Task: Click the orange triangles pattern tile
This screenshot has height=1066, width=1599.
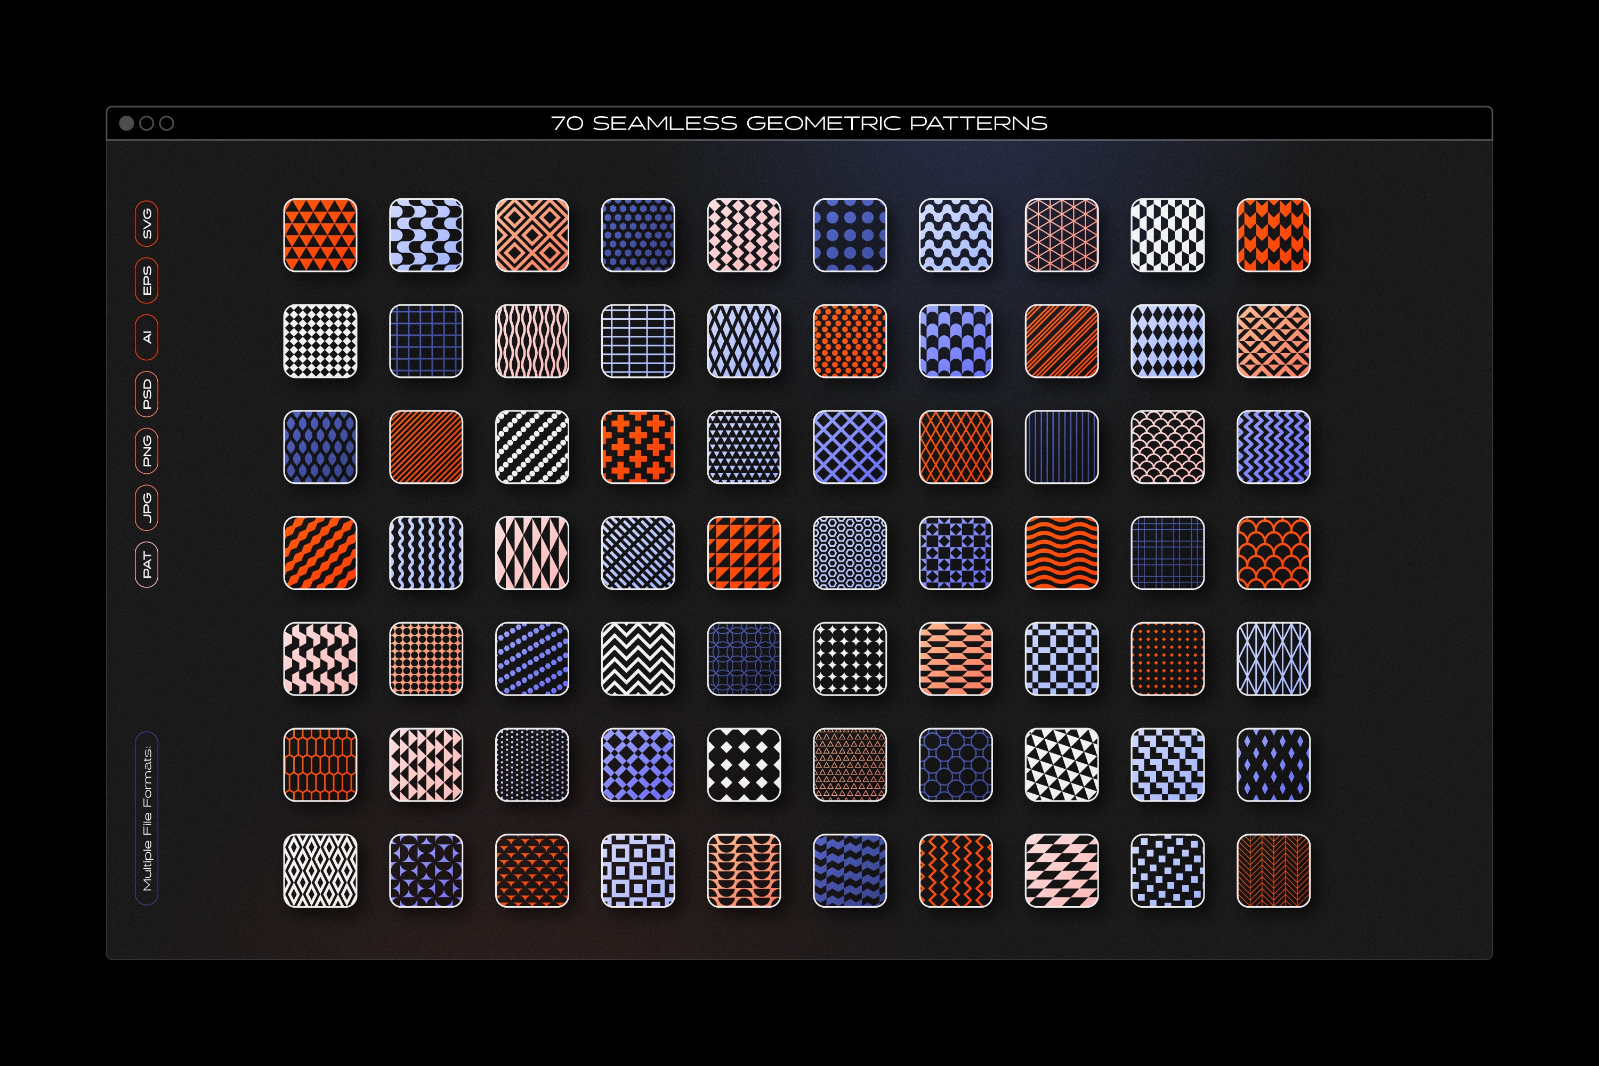Action: coord(320,235)
